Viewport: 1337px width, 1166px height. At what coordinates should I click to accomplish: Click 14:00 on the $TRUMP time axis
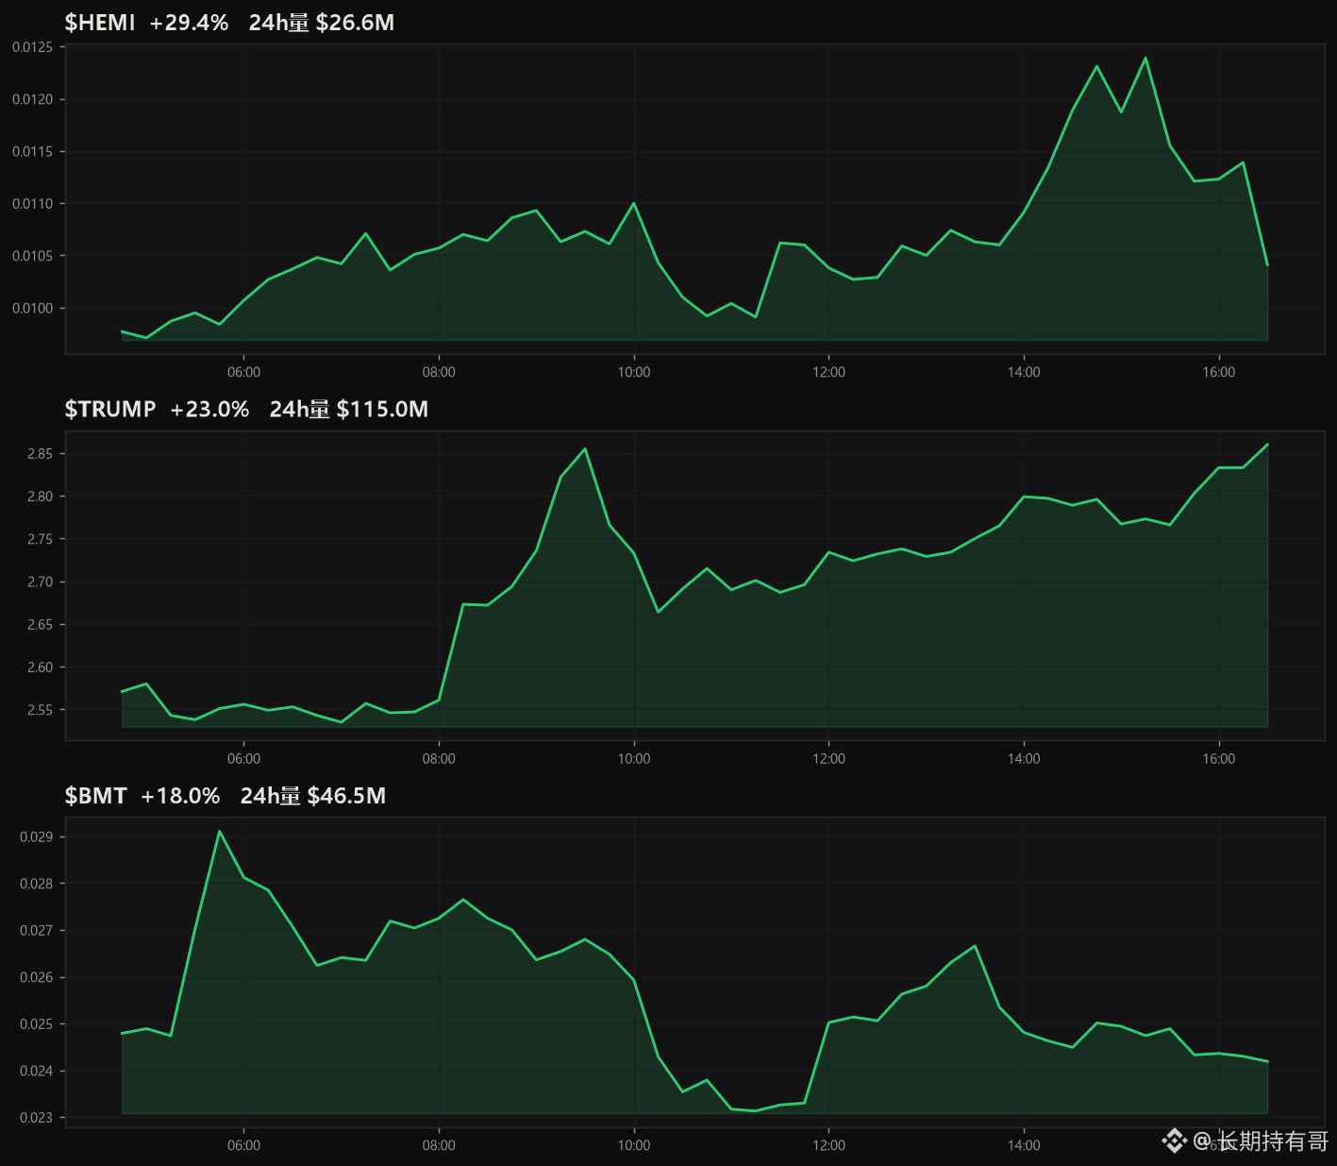coord(1024,759)
